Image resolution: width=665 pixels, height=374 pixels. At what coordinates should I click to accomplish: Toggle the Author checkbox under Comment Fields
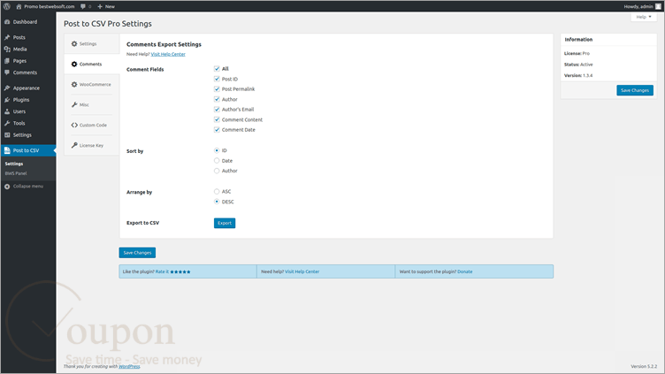click(x=217, y=99)
